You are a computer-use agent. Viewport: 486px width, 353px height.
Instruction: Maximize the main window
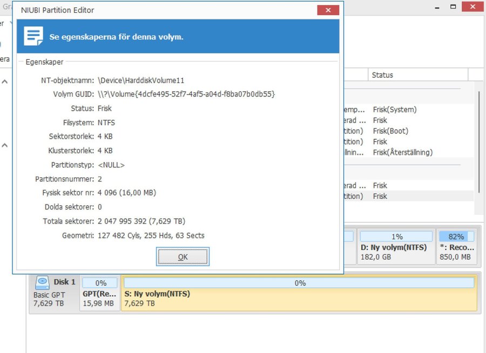453,7
